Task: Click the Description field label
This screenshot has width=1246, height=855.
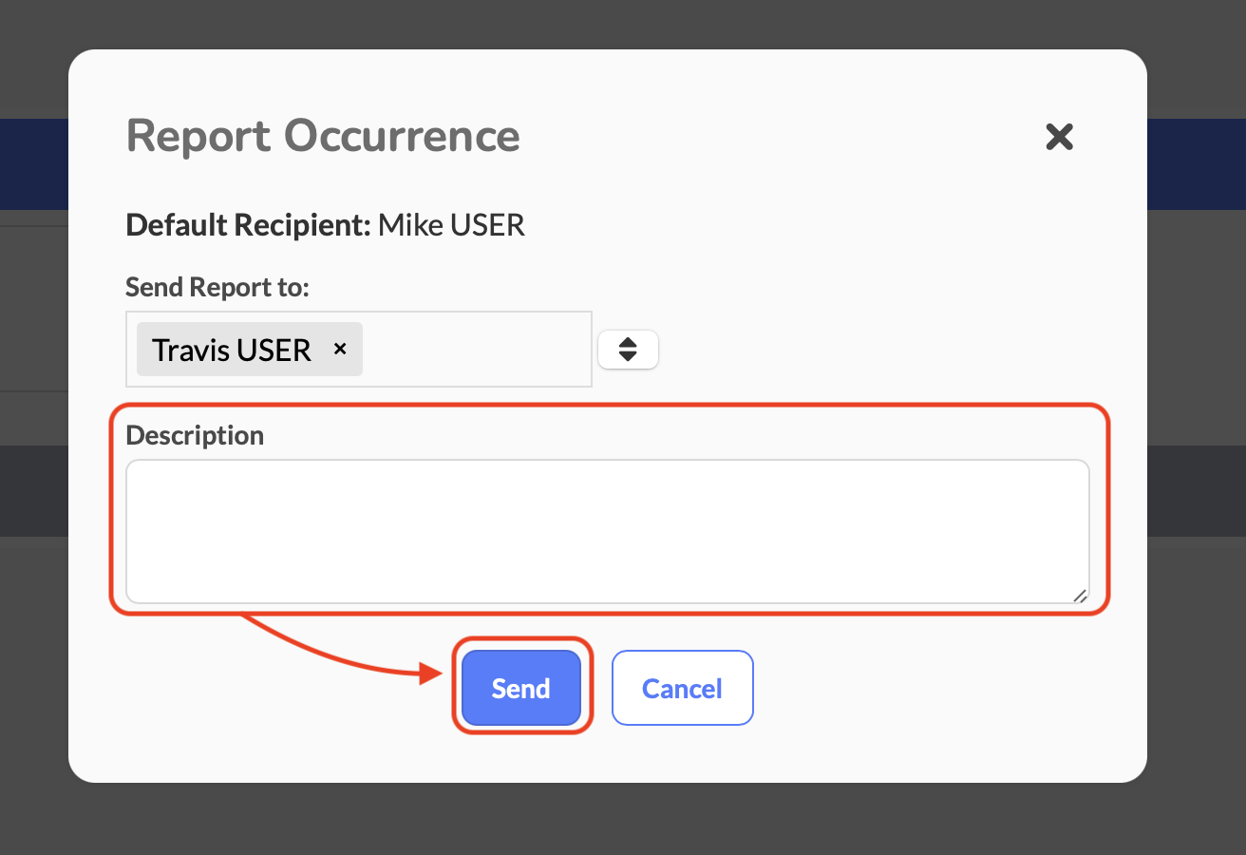Action: coord(195,435)
